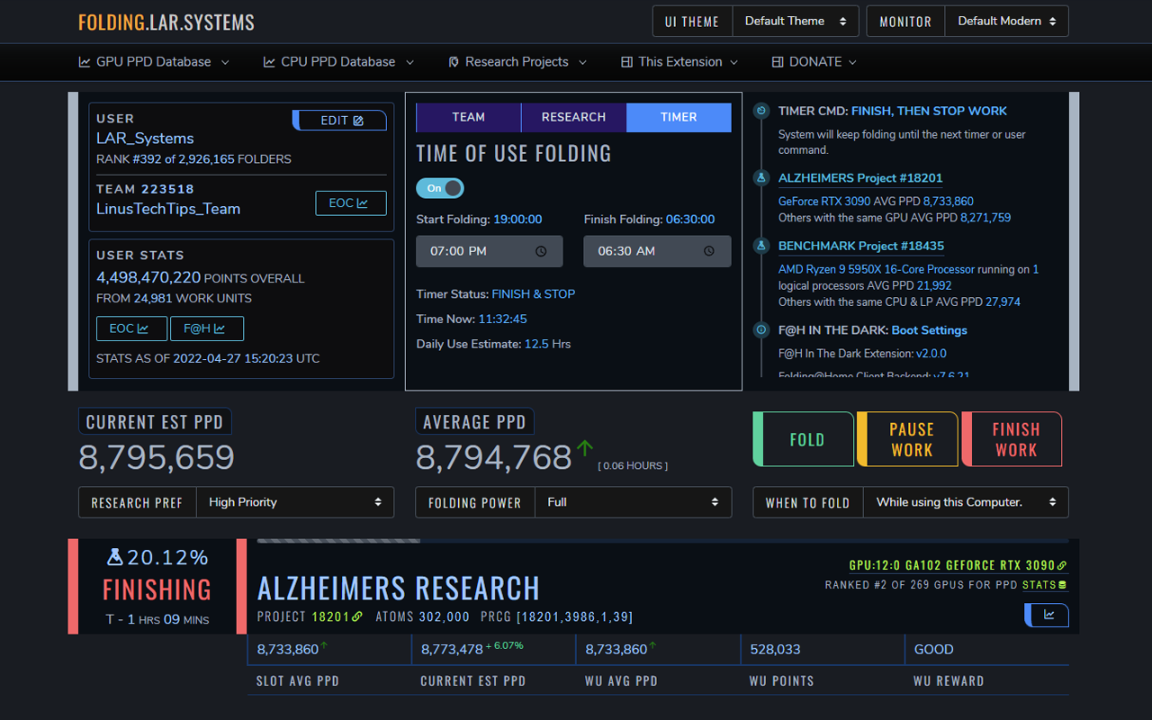Switch to the RESEARCH tab

[x=573, y=117]
